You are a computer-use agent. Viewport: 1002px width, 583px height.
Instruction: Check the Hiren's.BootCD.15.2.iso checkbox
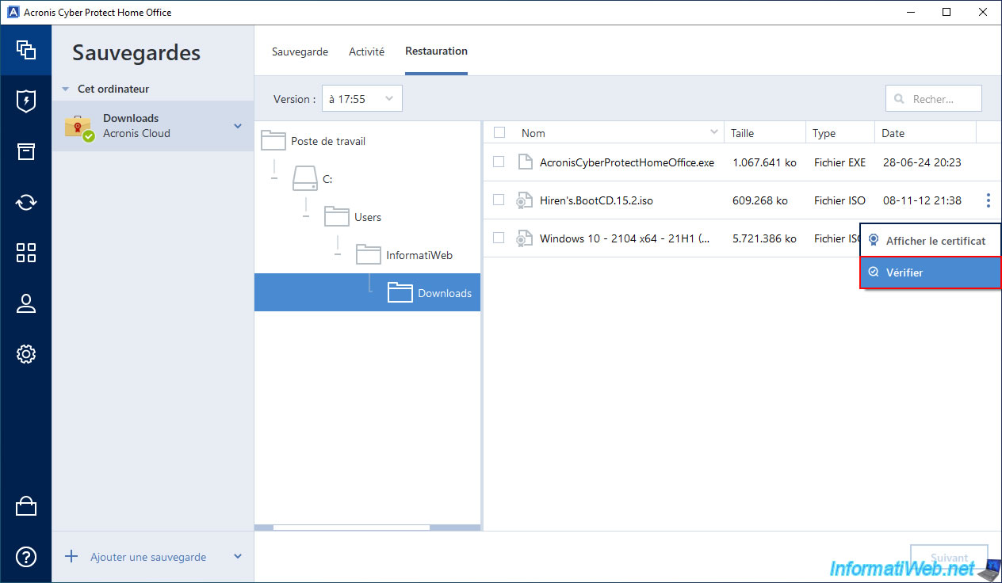point(499,200)
